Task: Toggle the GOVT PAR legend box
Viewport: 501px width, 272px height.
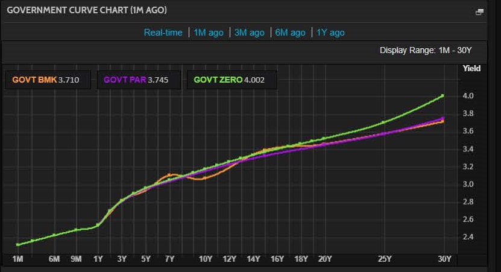Action: tap(139, 80)
